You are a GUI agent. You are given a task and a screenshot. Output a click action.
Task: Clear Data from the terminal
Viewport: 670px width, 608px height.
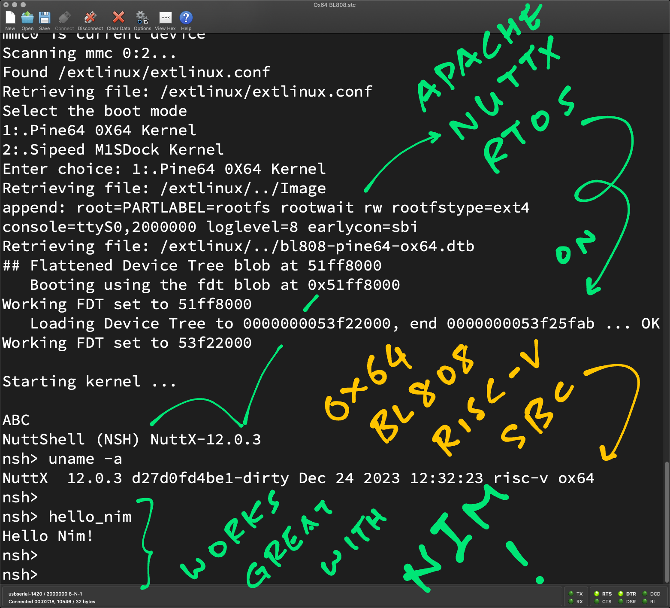pos(118,18)
